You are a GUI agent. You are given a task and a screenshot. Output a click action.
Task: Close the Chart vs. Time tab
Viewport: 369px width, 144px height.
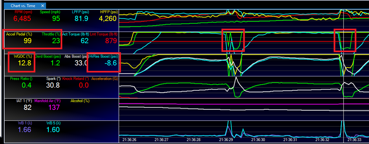coord(42,6)
